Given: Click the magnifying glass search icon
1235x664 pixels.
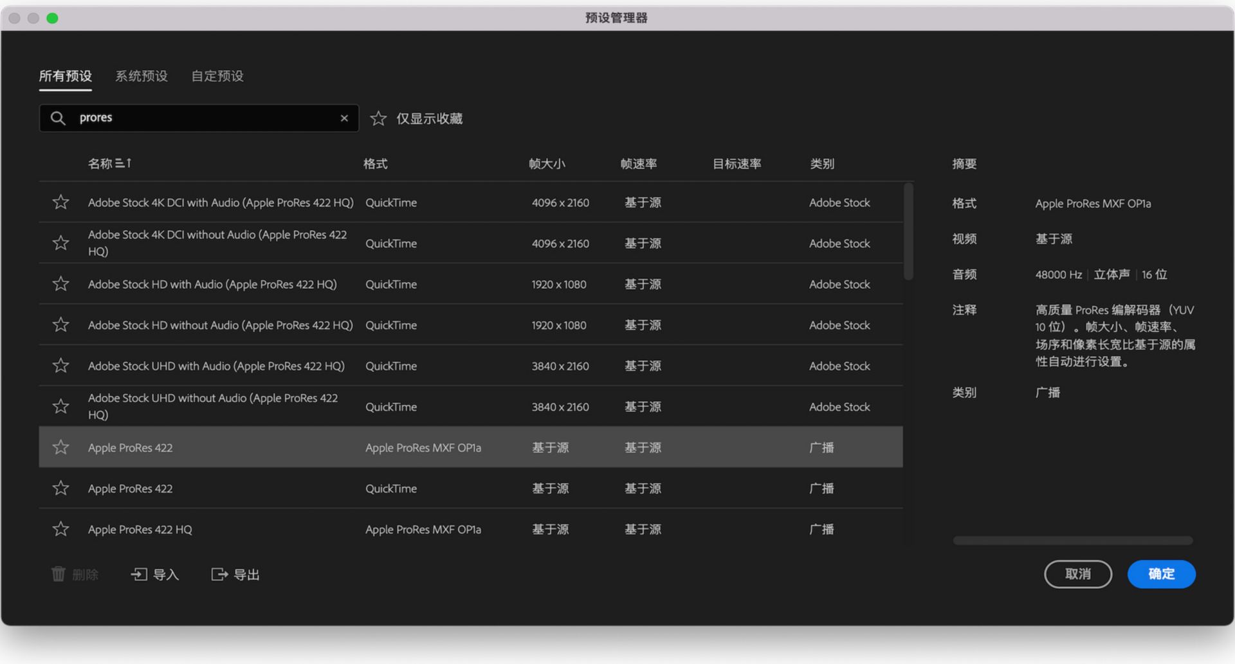Looking at the screenshot, I should pyautogui.click(x=57, y=118).
